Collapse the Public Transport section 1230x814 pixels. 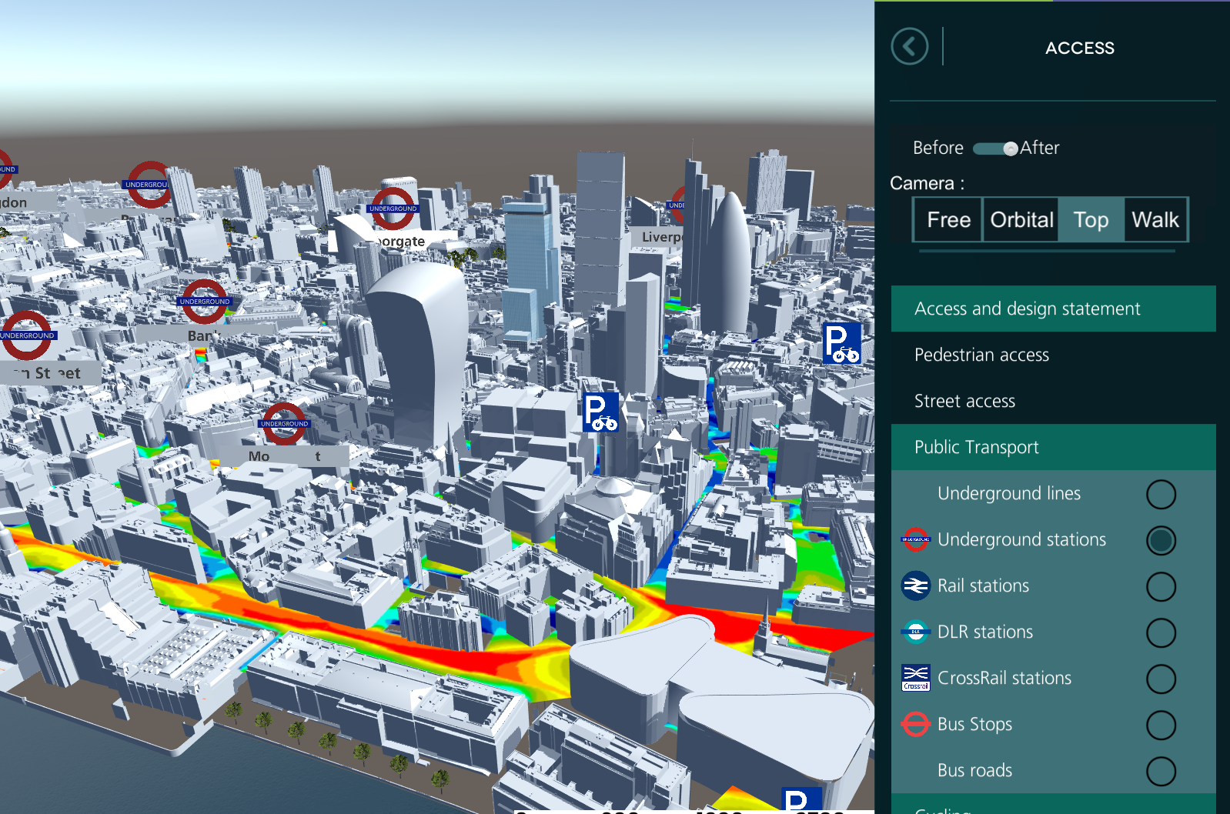1052,447
